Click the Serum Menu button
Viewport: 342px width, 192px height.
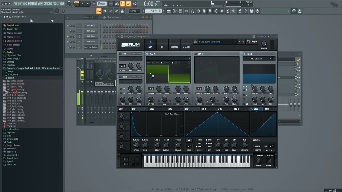[x=254, y=41]
